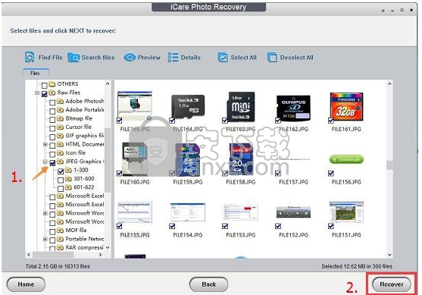Uncheck the FILE165.JPG checkbox
The width and height of the screenshot is (422, 295).
(120, 121)
